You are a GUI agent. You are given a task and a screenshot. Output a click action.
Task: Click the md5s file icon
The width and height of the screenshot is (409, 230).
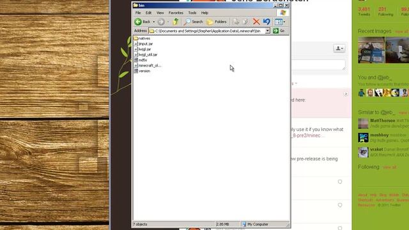(x=135, y=60)
